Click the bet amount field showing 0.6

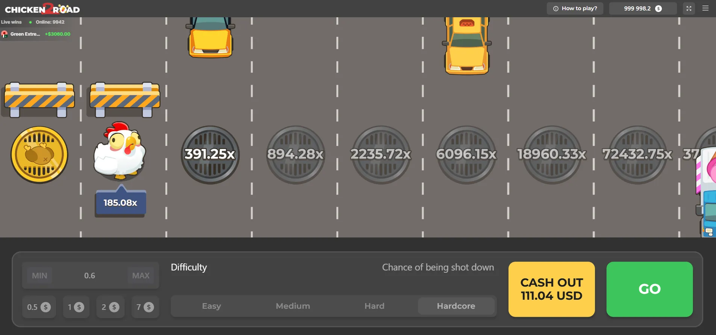coord(89,276)
